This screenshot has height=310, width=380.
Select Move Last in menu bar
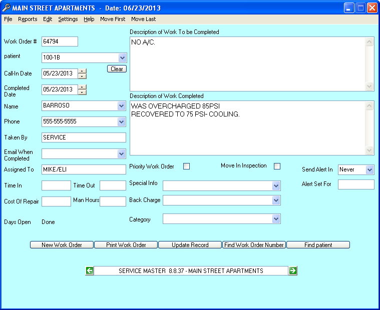click(144, 19)
